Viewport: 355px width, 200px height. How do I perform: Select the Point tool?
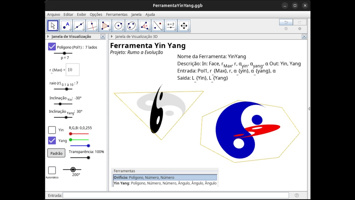coord(66,26)
